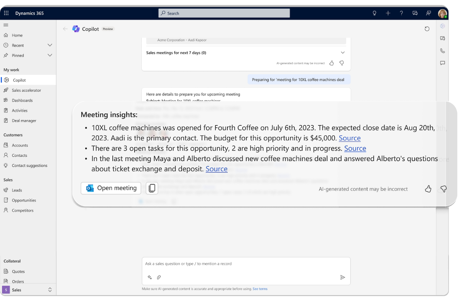Open the question mark help icon
Viewport: 460px width, 301px height.
pos(401,13)
